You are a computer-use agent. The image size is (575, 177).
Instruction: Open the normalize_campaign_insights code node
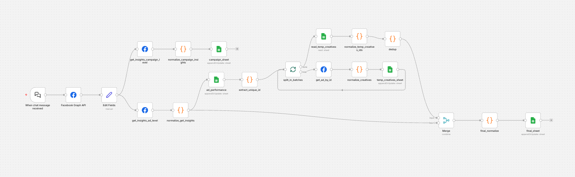tap(183, 49)
